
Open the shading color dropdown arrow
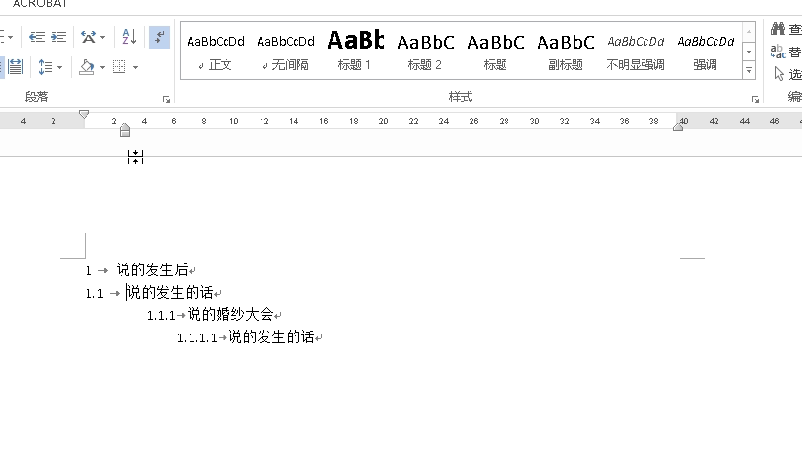coord(102,67)
